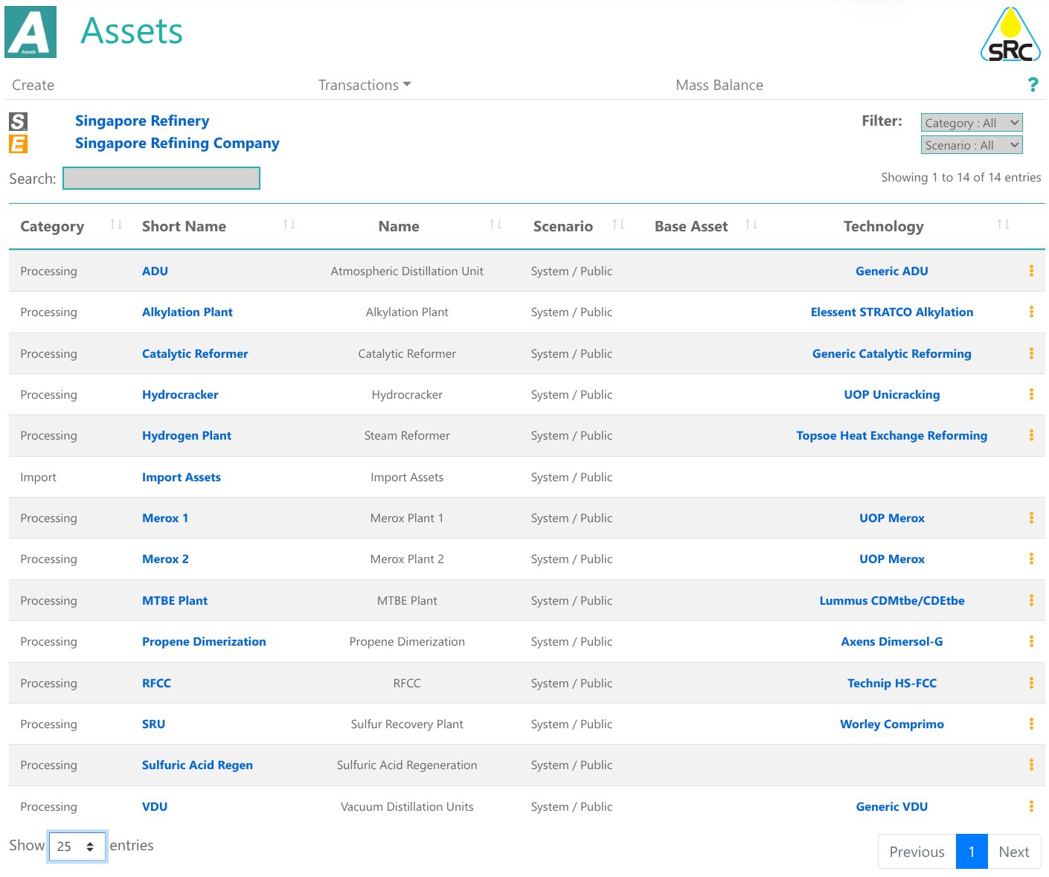Open the ADU asset link

pyautogui.click(x=155, y=271)
